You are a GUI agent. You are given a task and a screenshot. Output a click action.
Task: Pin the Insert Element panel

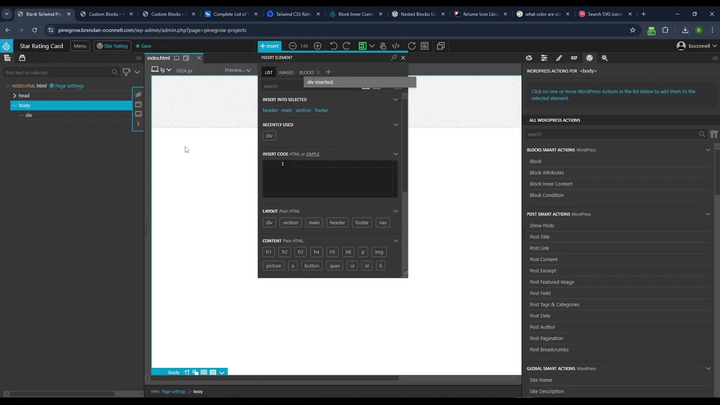[394, 57]
